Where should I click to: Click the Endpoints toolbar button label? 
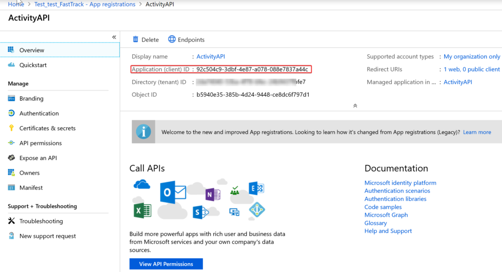coord(191,40)
